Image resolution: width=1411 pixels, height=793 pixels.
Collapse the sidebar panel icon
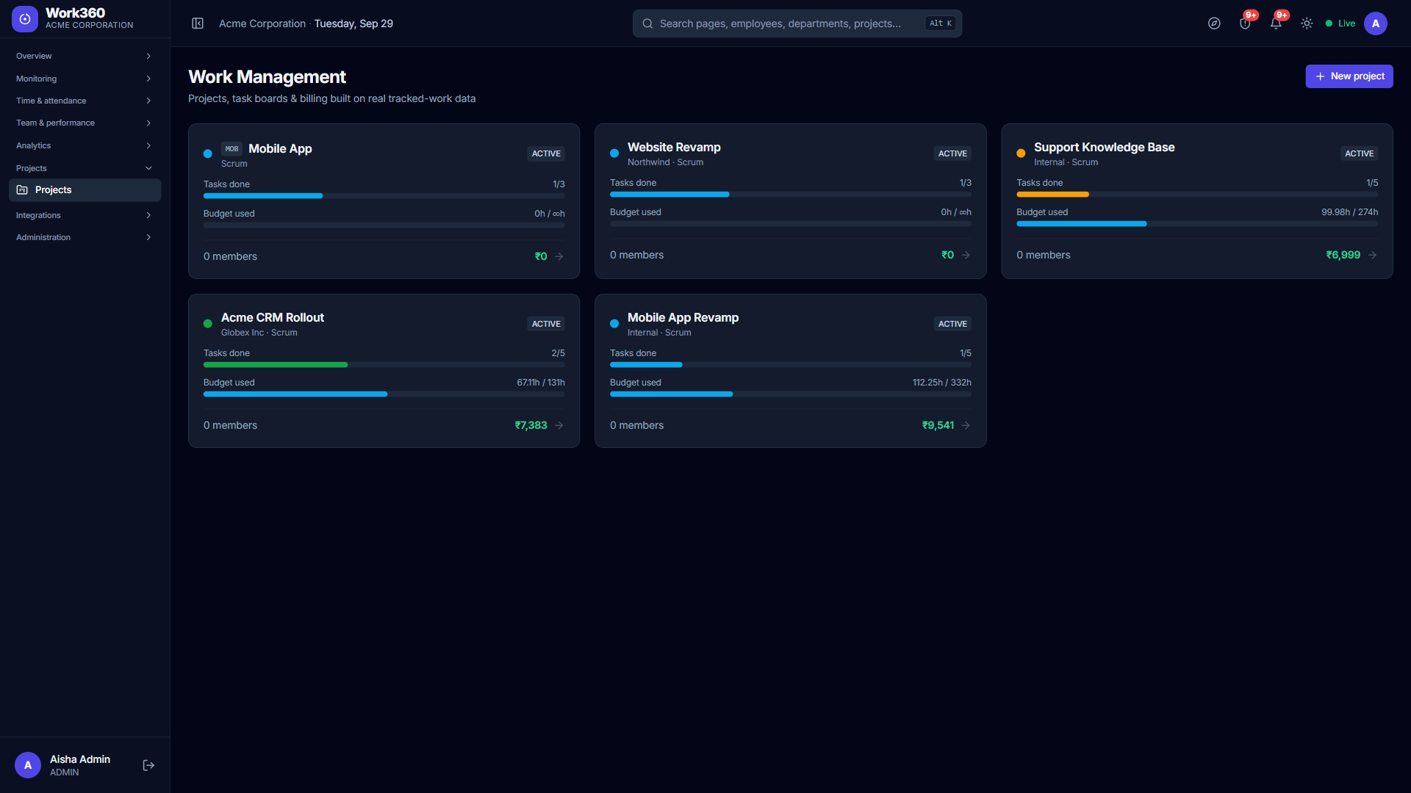point(198,23)
